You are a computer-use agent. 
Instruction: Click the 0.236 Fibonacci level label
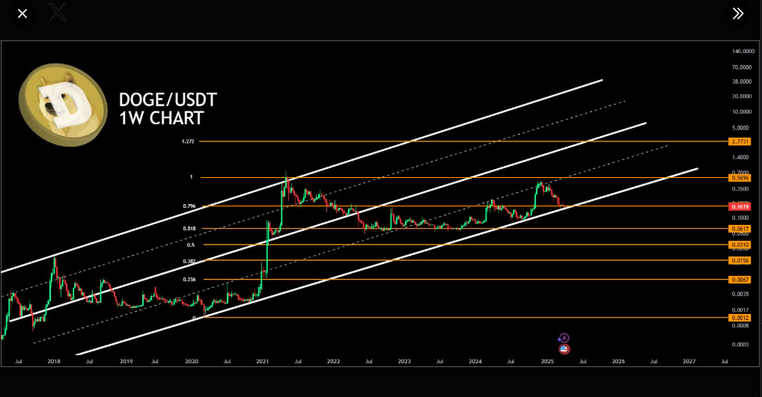click(189, 279)
